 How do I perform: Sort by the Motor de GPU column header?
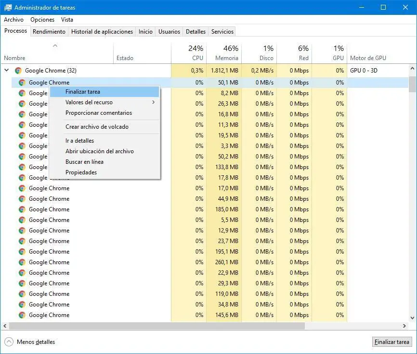pos(378,53)
